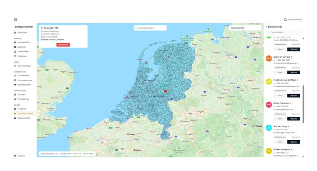Click the trophy icon beside Evenementen
This screenshot has height=171, width=317.
click(x=15, y=76)
